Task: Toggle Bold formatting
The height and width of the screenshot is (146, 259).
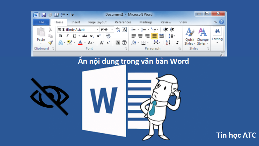Action: (61, 36)
